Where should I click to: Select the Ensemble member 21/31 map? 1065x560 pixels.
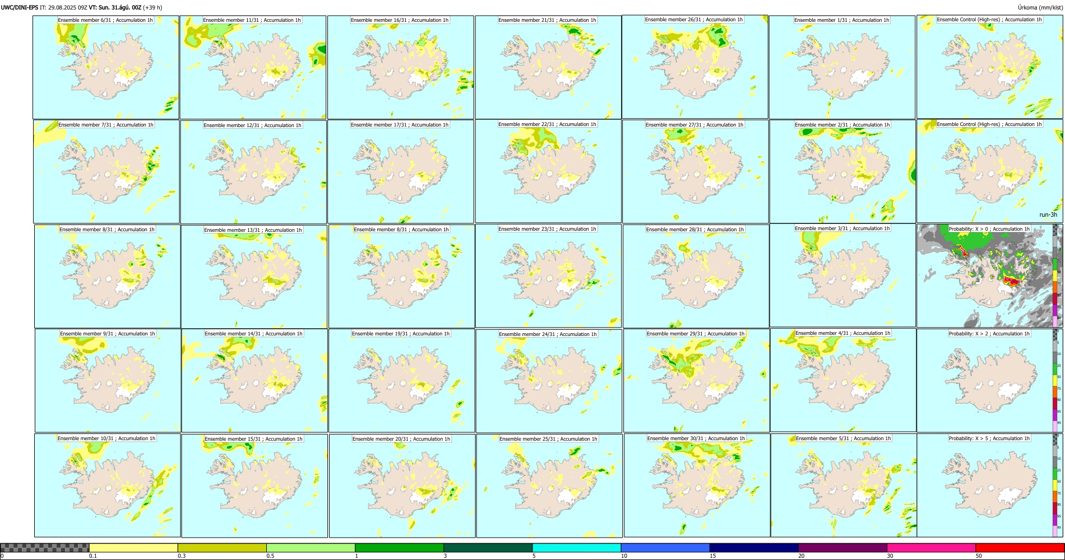[x=548, y=67]
